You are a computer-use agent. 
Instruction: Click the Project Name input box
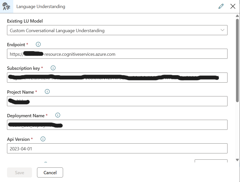click(117, 101)
